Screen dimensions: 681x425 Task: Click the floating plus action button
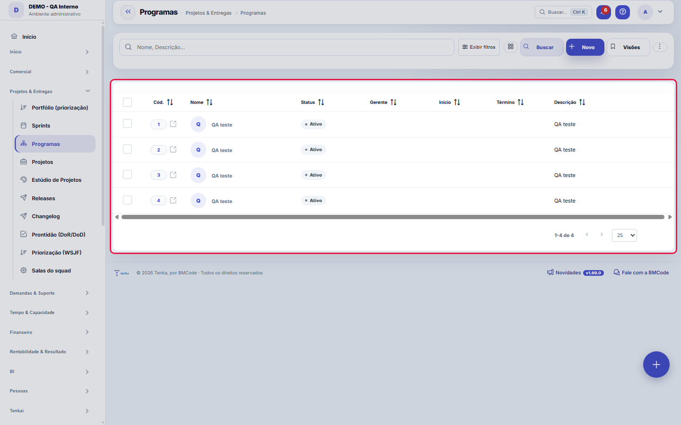pos(656,365)
